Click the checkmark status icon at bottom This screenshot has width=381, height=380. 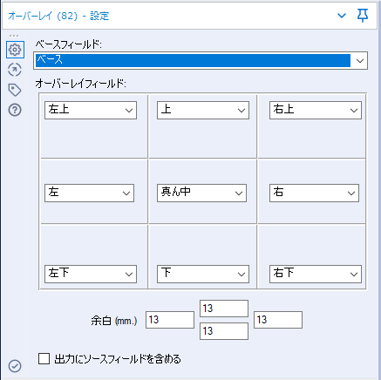(x=15, y=366)
